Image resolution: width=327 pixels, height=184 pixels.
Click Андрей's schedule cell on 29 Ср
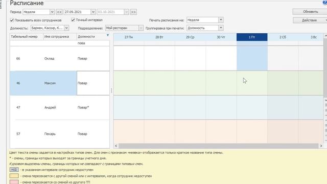point(190,107)
